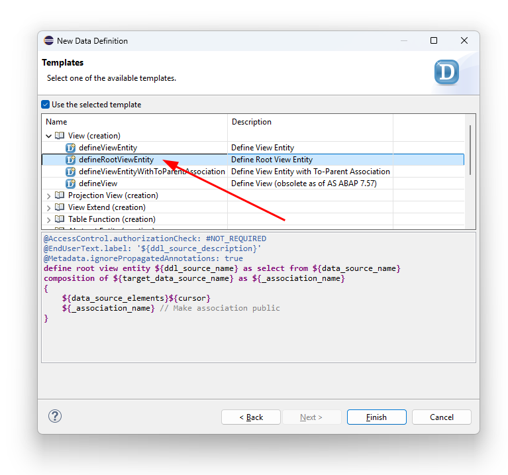Image resolution: width=508 pixels, height=475 pixels.
Task: Select the Table Function (creation) label
Action: 112,219
